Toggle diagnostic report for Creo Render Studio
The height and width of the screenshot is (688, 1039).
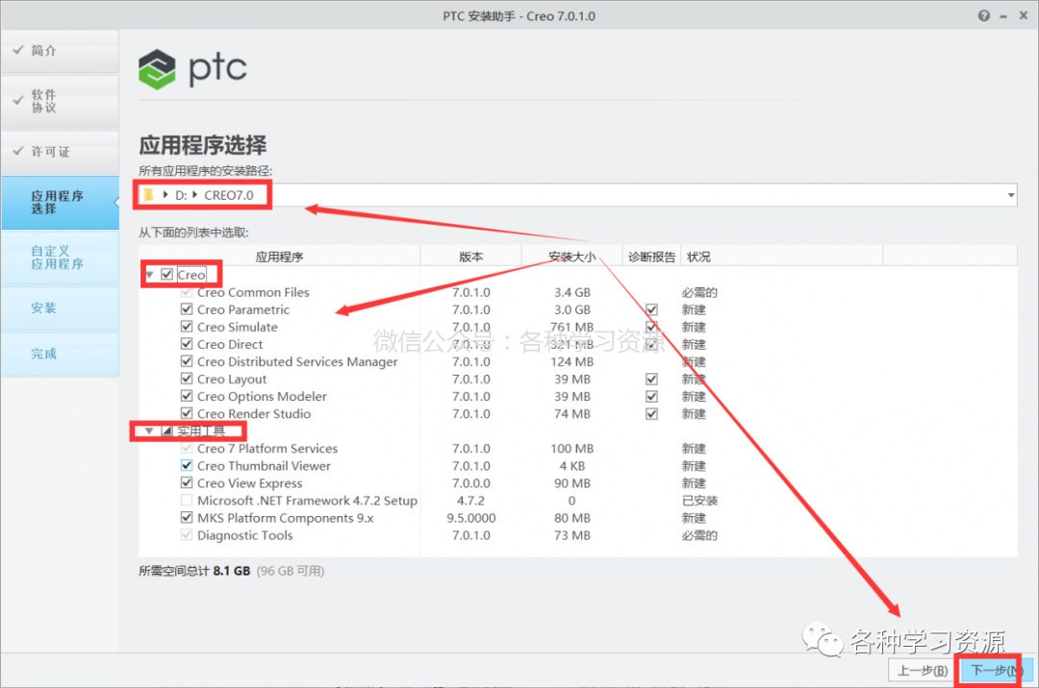(x=652, y=413)
